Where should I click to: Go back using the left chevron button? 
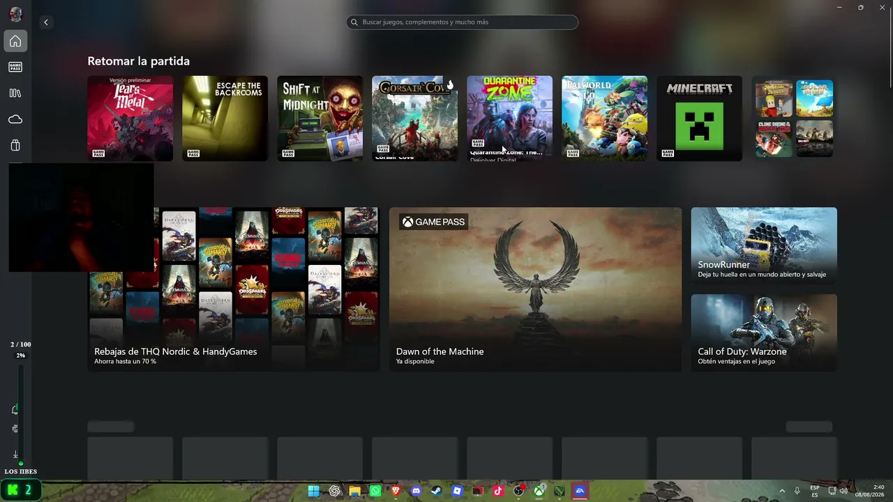[46, 22]
